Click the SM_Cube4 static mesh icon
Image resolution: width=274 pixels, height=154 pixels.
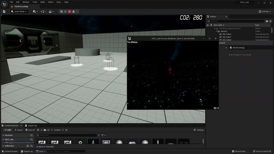click(220, 34)
